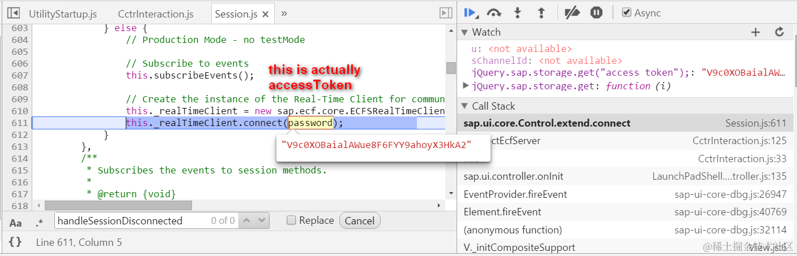Click the Production Mode comment line
The width and height of the screenshot is (797, 256).
215,40
